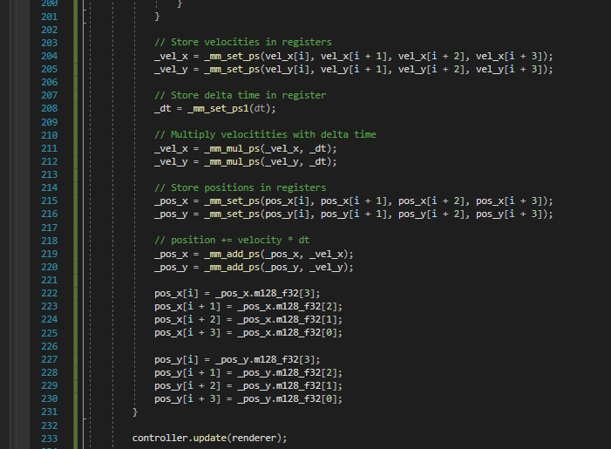
Task: Click the "_pos_x = _mm_add_ps(_pos_x, _vel_x);" line
Action: click(x=254, y=254)
